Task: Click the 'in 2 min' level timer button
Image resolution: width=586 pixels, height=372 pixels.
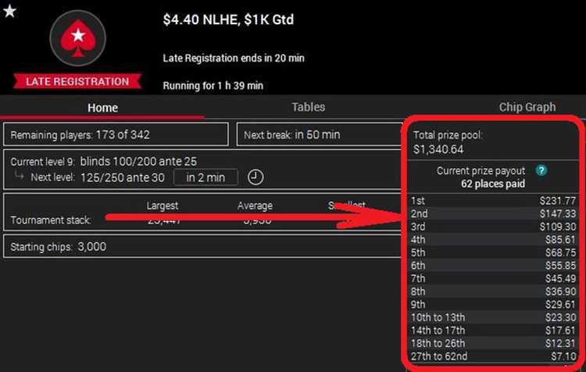Action: click(205, 177)
